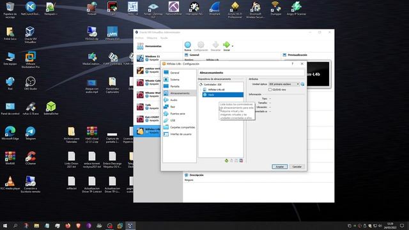Open VMware Workstation Pro desktop shortcut

tap(30, 59)
